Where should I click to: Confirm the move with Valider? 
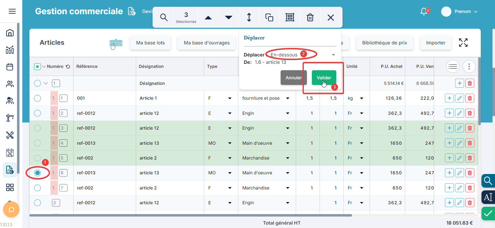[x=324, y=78]
